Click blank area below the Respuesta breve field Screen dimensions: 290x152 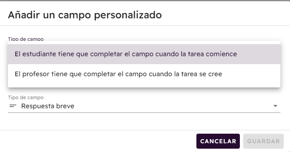pos(144,121)
